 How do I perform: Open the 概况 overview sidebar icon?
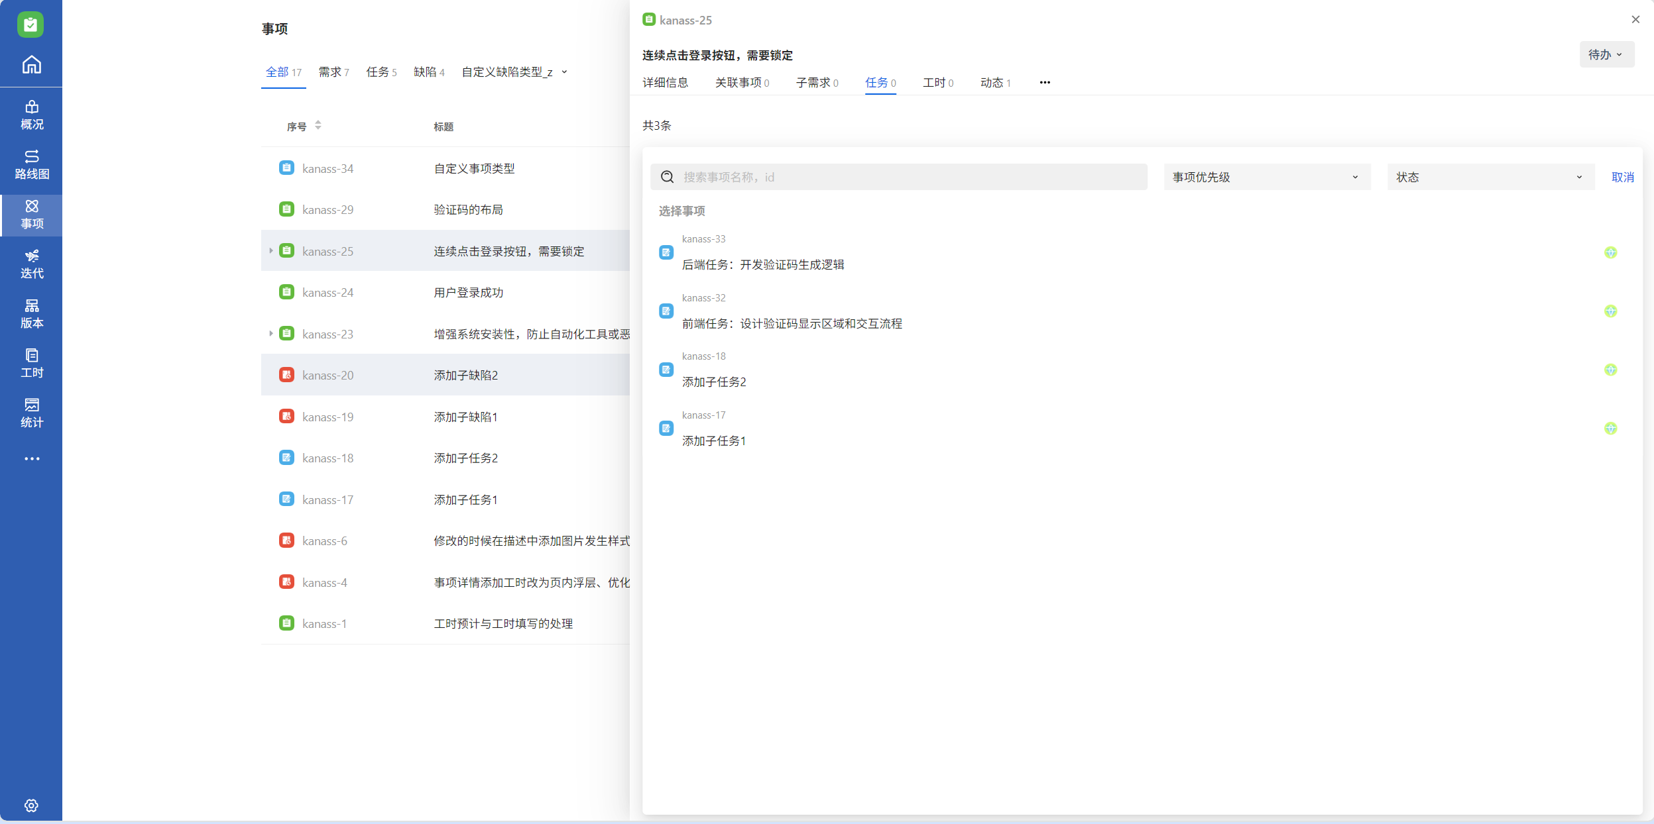click(31, 115)
